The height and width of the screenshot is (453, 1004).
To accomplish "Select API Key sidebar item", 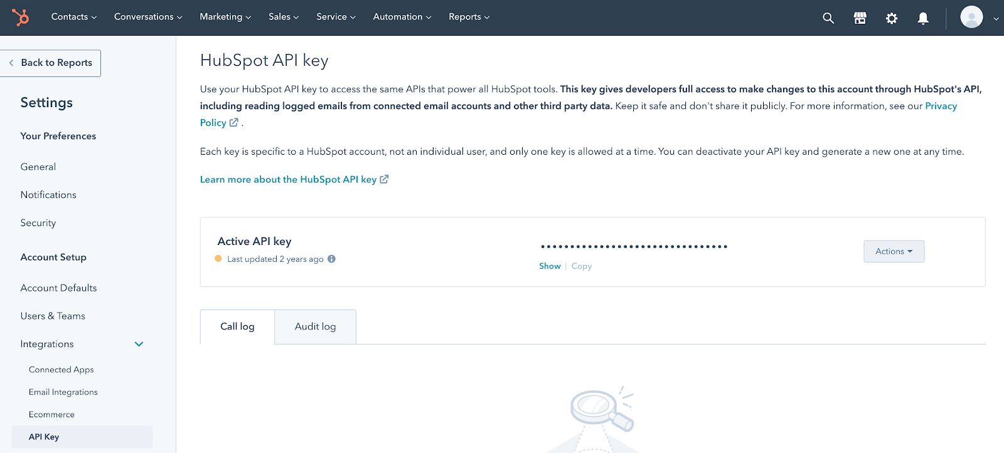I will click(82, 437).
